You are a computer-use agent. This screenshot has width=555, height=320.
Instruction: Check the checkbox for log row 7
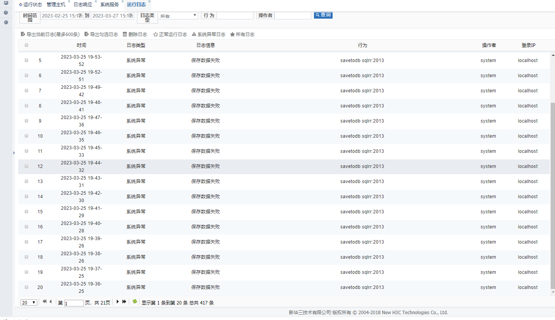coord(26,90)
